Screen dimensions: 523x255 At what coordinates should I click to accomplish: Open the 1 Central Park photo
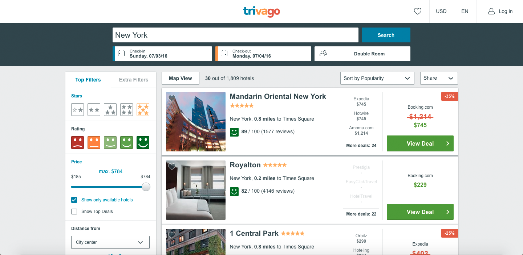[196, 242]
